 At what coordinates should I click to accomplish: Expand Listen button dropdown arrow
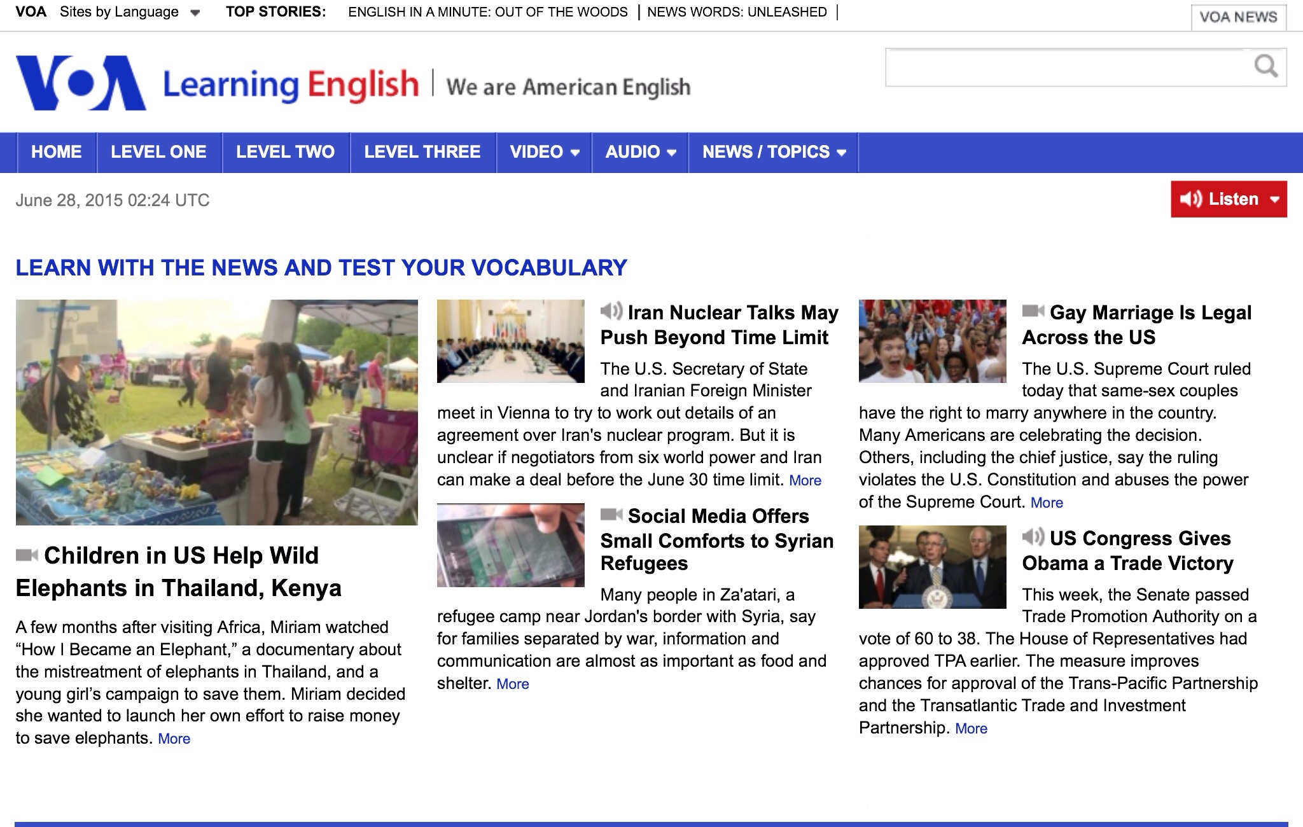tap(1274, 199)
